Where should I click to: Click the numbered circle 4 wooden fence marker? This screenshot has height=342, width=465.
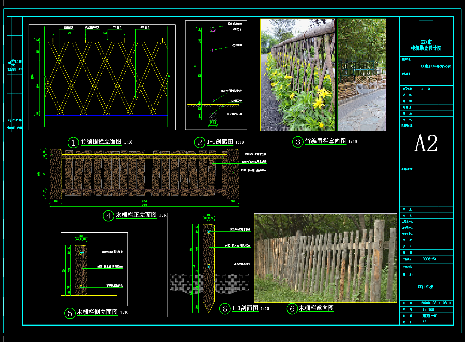108,216
